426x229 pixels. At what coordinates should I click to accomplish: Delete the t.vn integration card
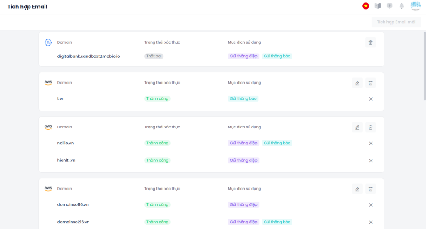pos(370,83)
